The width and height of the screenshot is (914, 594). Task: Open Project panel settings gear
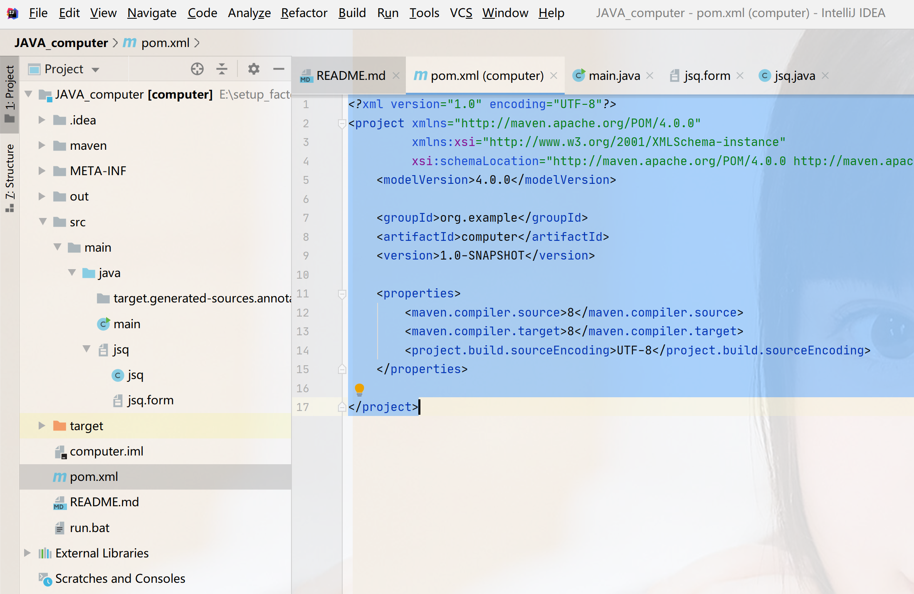click(254, 69)
